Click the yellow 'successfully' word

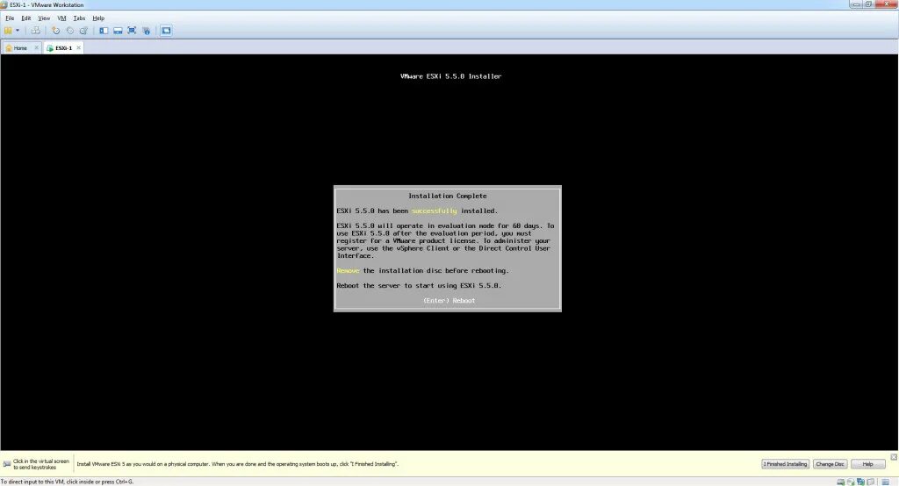pyautogui.click(x=434, y=211)
